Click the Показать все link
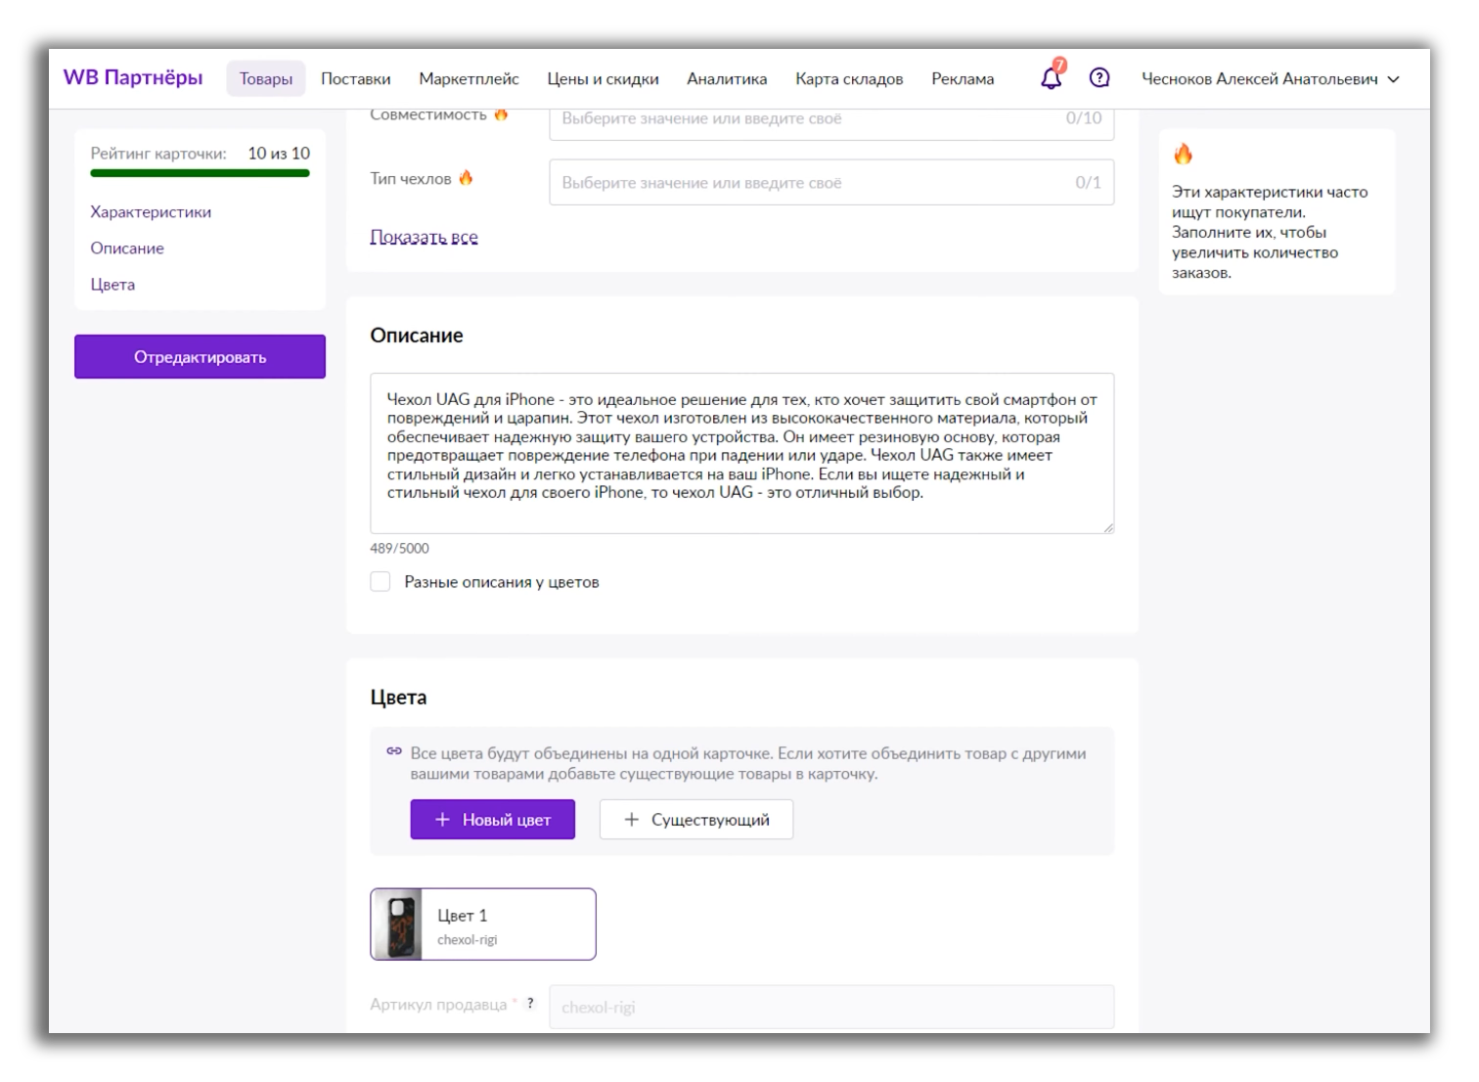This screenshot has width=1479, height=1082. pyautogui.click(x=424, y=237)
